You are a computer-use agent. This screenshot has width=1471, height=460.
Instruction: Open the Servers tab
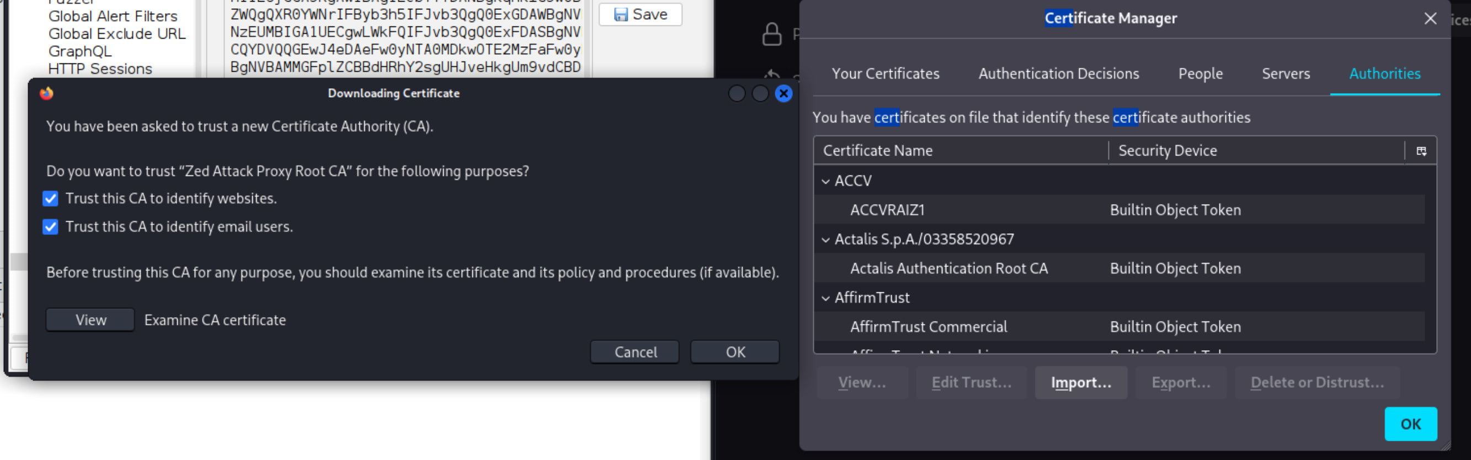pos(1286,73)
